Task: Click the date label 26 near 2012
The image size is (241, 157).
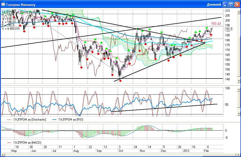Action: tap(179, 147)
